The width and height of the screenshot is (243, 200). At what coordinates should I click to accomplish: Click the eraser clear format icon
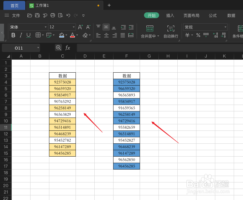click(x=85, y=35)
